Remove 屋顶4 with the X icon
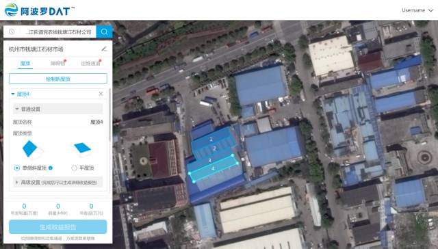438x249 pixels. coord(101,94)
